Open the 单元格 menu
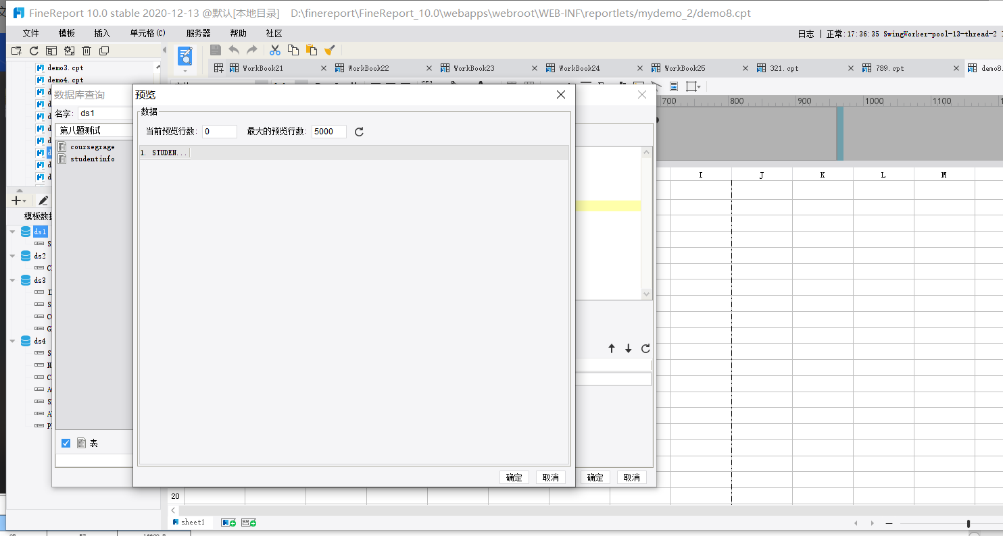Image resolution: width=1003 pixels, height=536 pixels. point(147,33)
